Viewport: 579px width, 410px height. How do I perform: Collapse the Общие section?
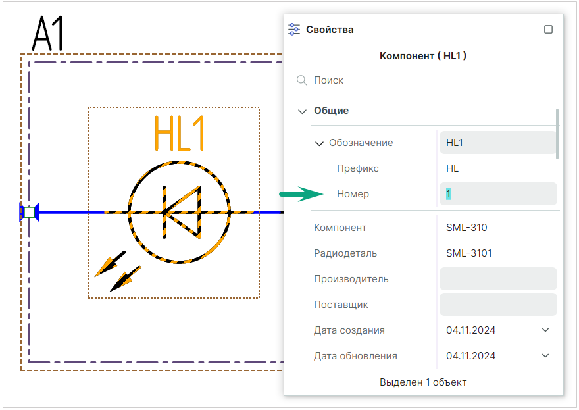[302, 111]
